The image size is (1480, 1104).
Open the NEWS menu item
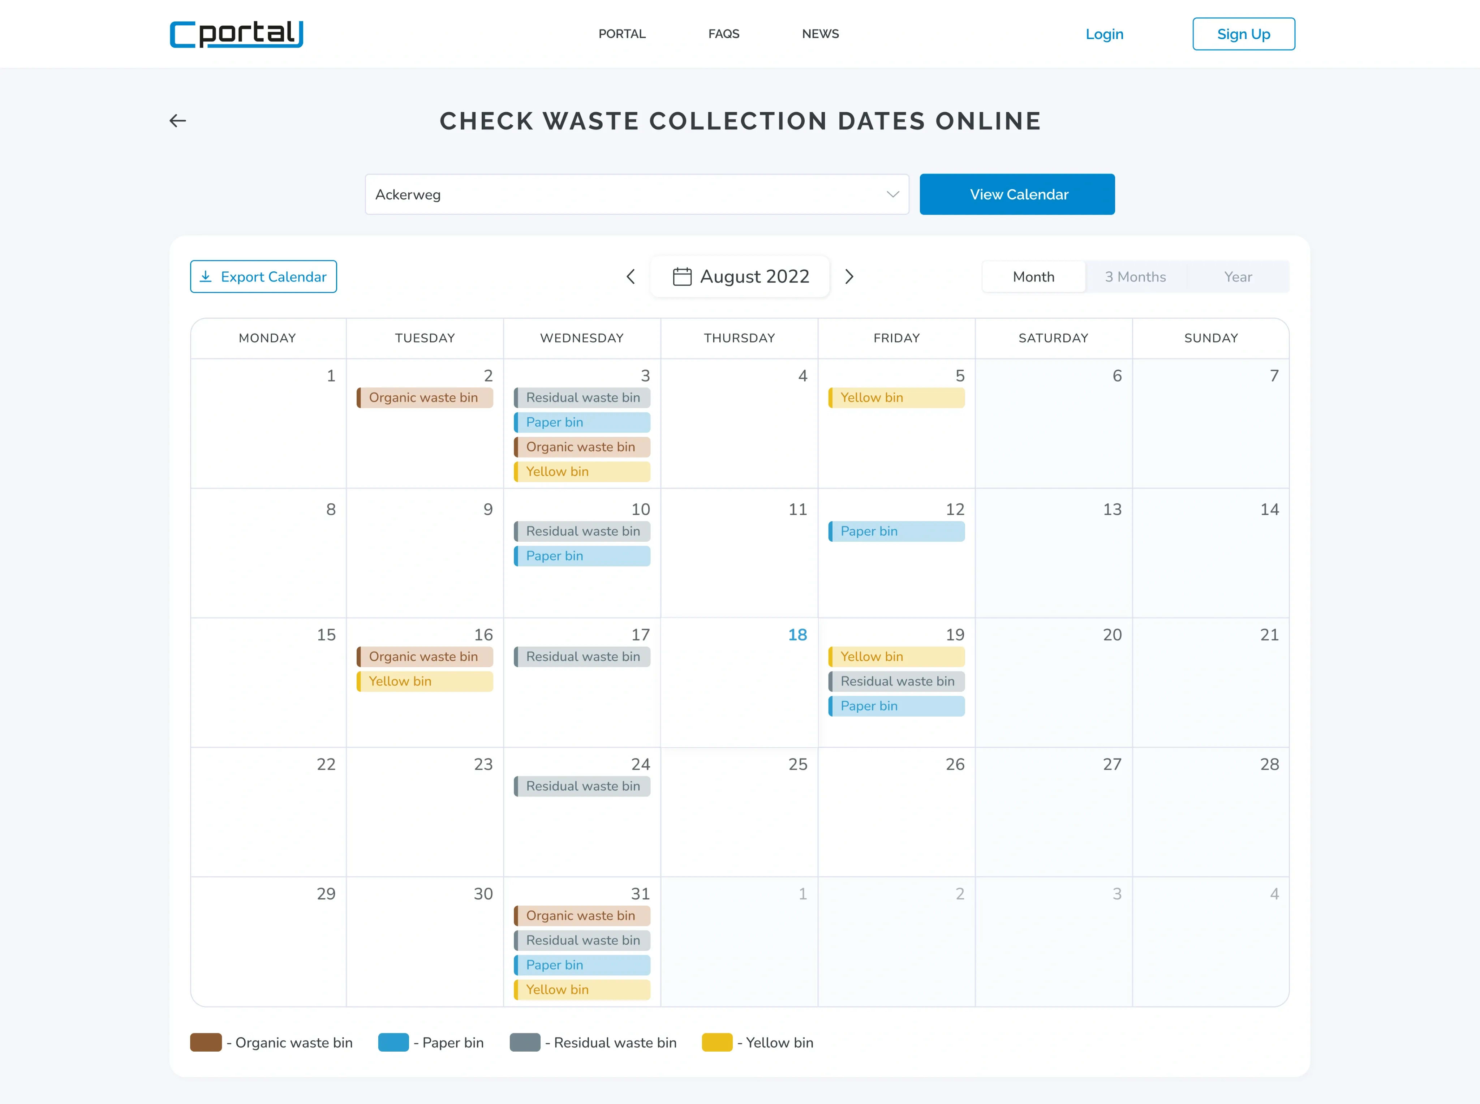pyautogui.click(x=820, y=34)
